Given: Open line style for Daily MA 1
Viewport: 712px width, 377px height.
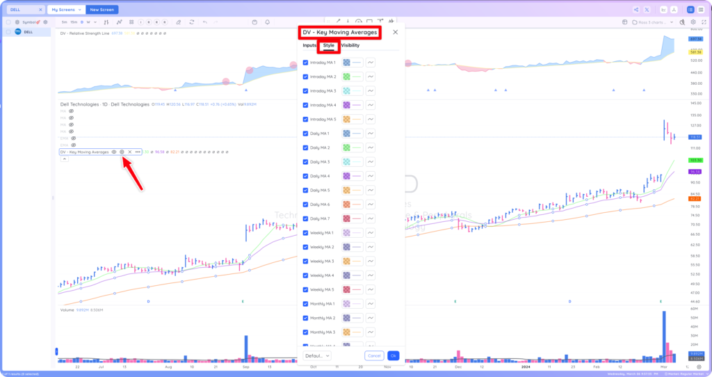Looking at the screenshot, I should pyautogui.click(x=371, y=134).
